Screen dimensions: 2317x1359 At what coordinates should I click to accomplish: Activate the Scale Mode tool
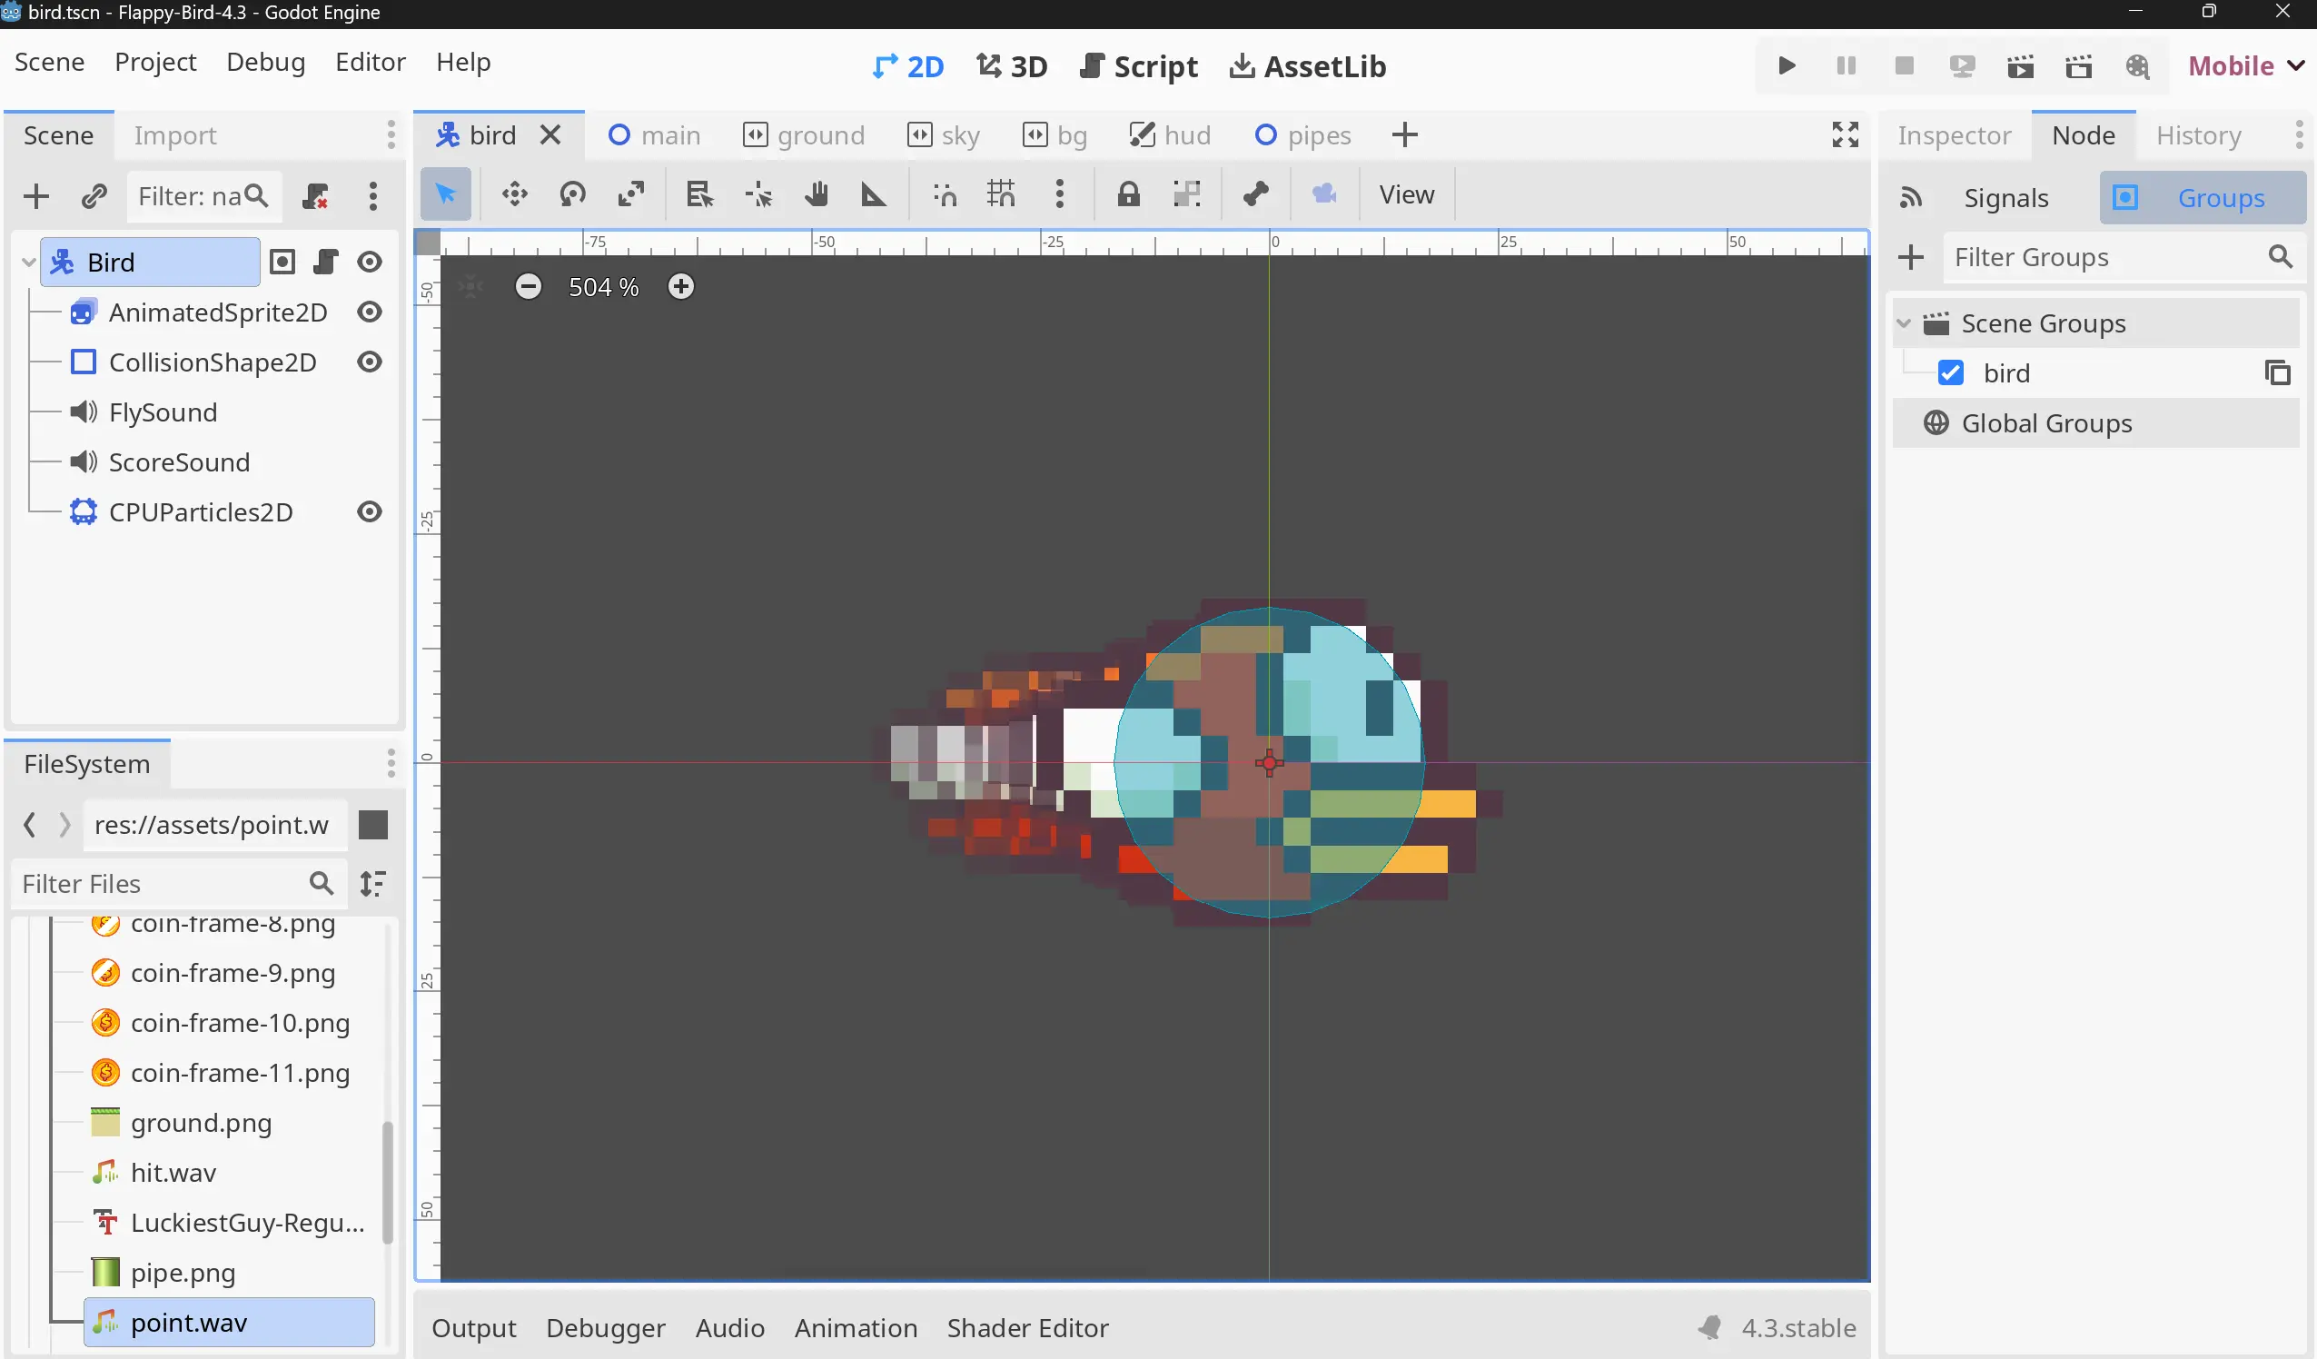pos(630,194)
